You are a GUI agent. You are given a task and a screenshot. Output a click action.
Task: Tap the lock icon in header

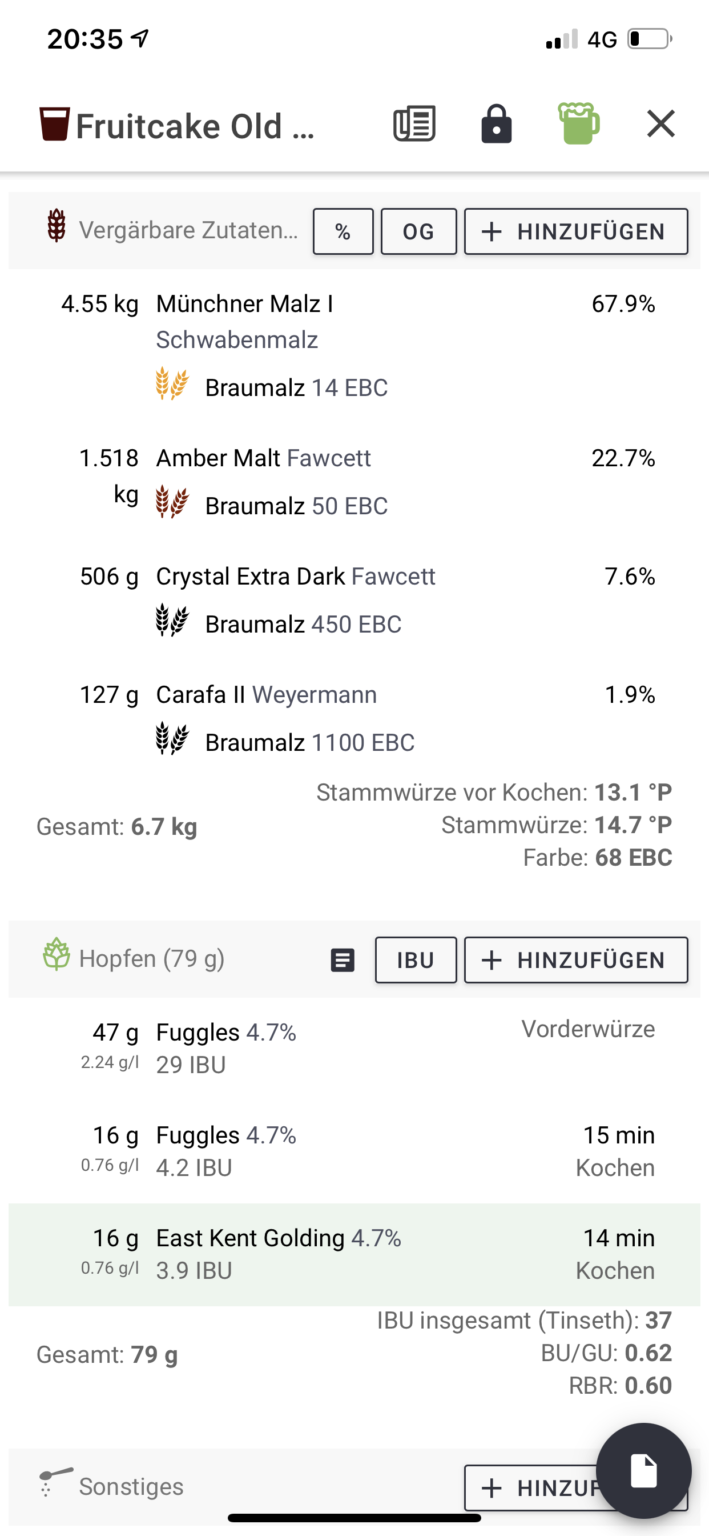pos(496,124)
